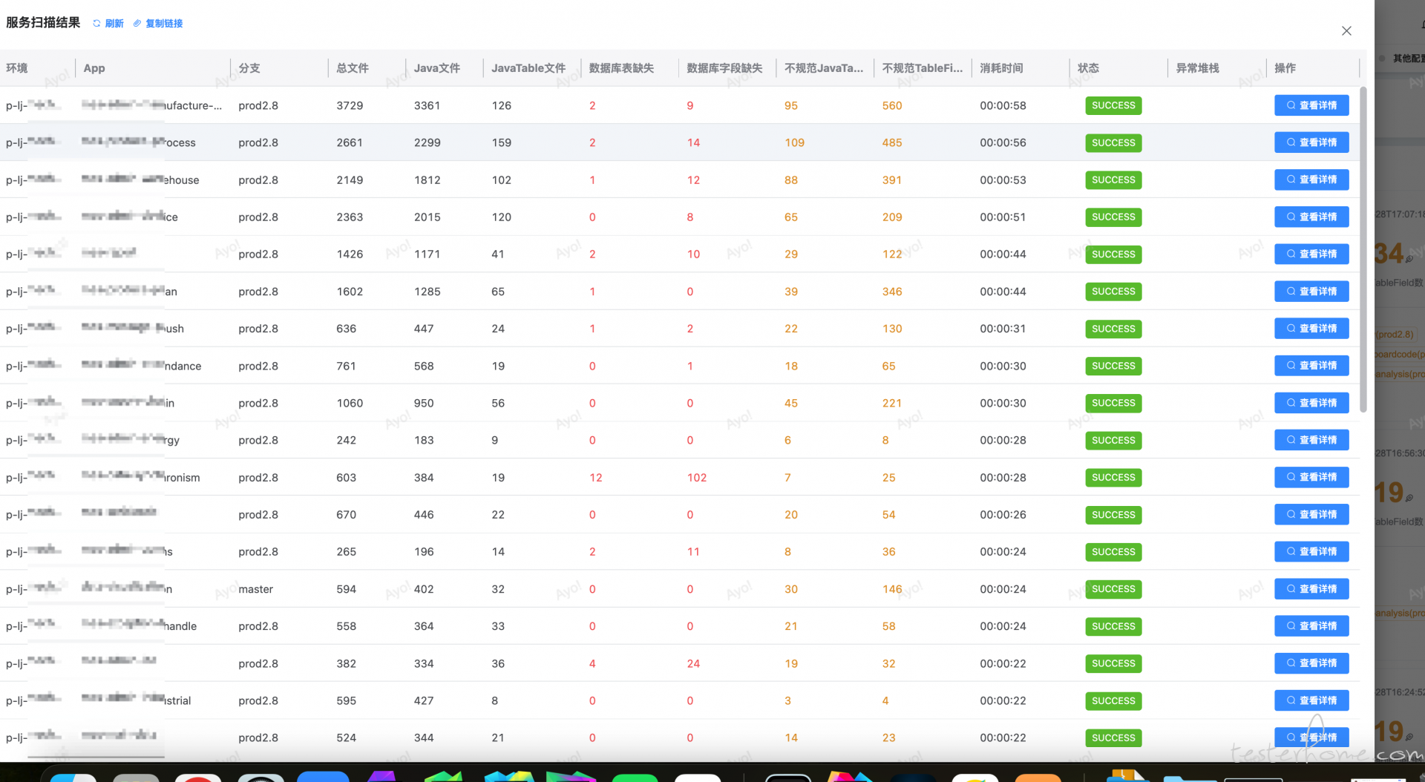The width and height of the screenshot is (1425, 782).
Task: Open 查看详情 for the row with 382 files
Action: [1311, 663]
